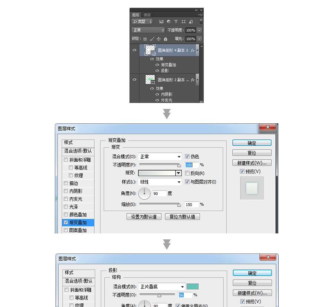This screenshot has height=307, width=334.
Task: Click fx icon on 圆角矩形 4 副本 2 layer
Action: tap(193, 50)
